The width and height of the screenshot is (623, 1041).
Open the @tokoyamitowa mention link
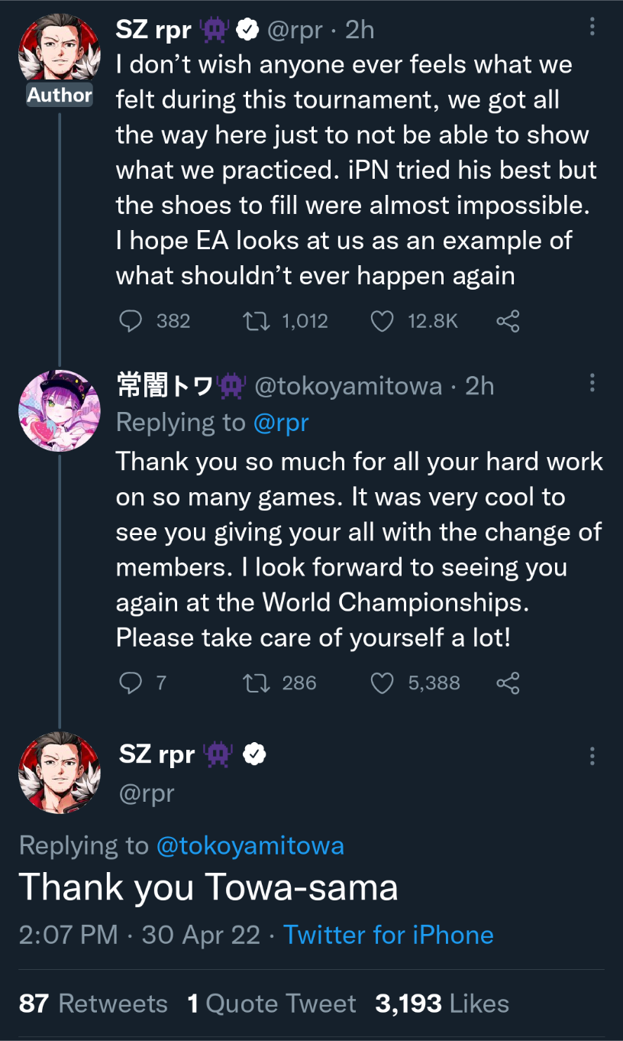point(250,845)
